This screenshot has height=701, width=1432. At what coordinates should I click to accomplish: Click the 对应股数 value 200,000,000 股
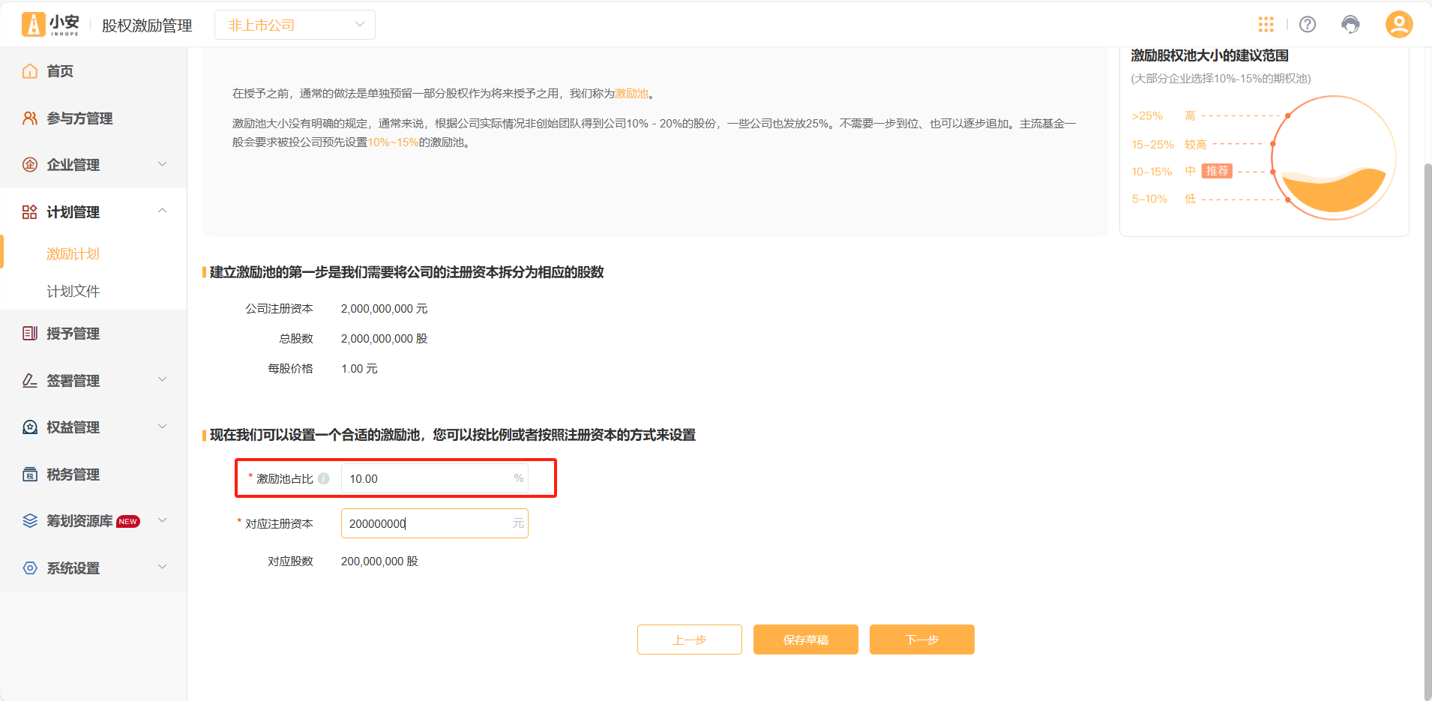[379, 562]
